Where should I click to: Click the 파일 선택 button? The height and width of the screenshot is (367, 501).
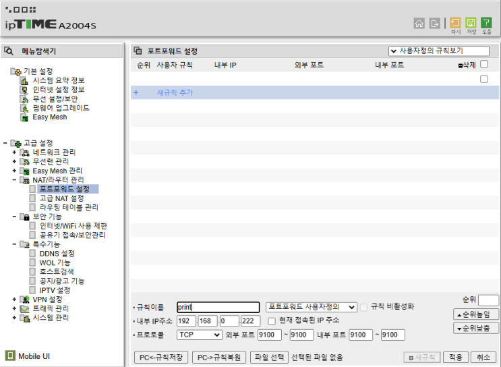[x=269, y=357]
